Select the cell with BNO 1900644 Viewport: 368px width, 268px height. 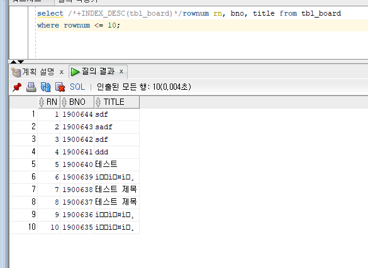coord(77,114)
